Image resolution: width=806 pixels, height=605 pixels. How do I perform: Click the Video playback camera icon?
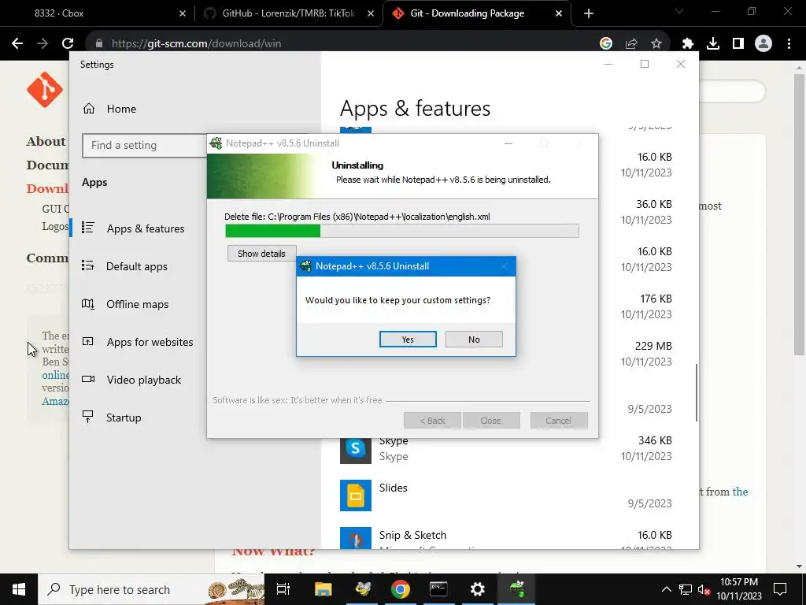tap(88, 379)
